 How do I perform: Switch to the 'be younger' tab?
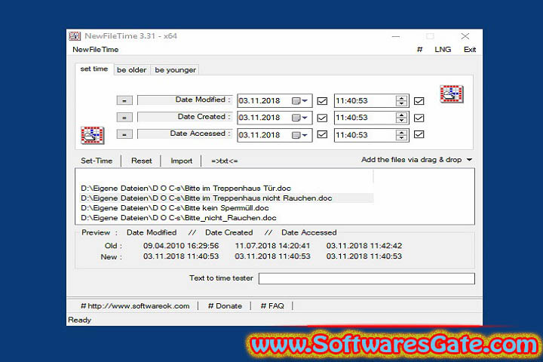point(175,70)
